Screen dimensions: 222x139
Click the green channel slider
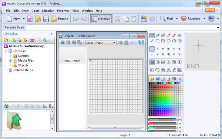point(162,128)
